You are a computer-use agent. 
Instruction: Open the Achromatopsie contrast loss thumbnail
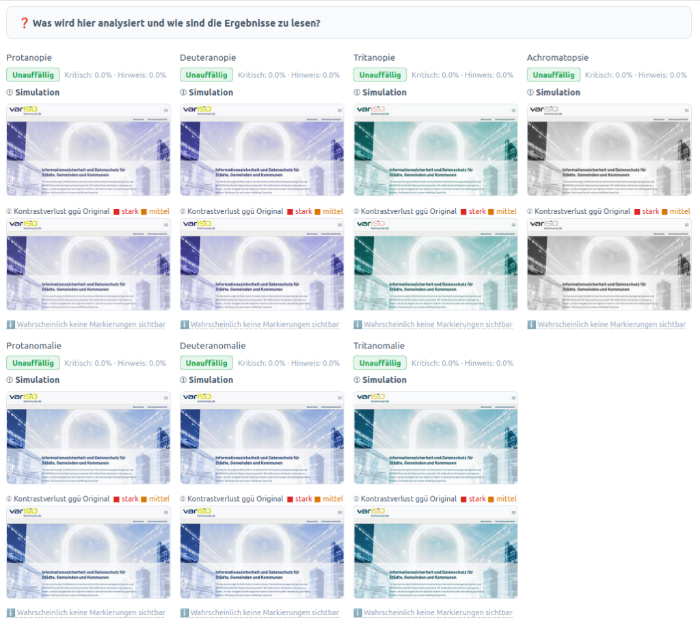pos(609,264)
